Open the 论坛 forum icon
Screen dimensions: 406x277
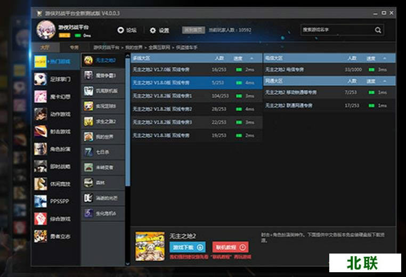120,30
